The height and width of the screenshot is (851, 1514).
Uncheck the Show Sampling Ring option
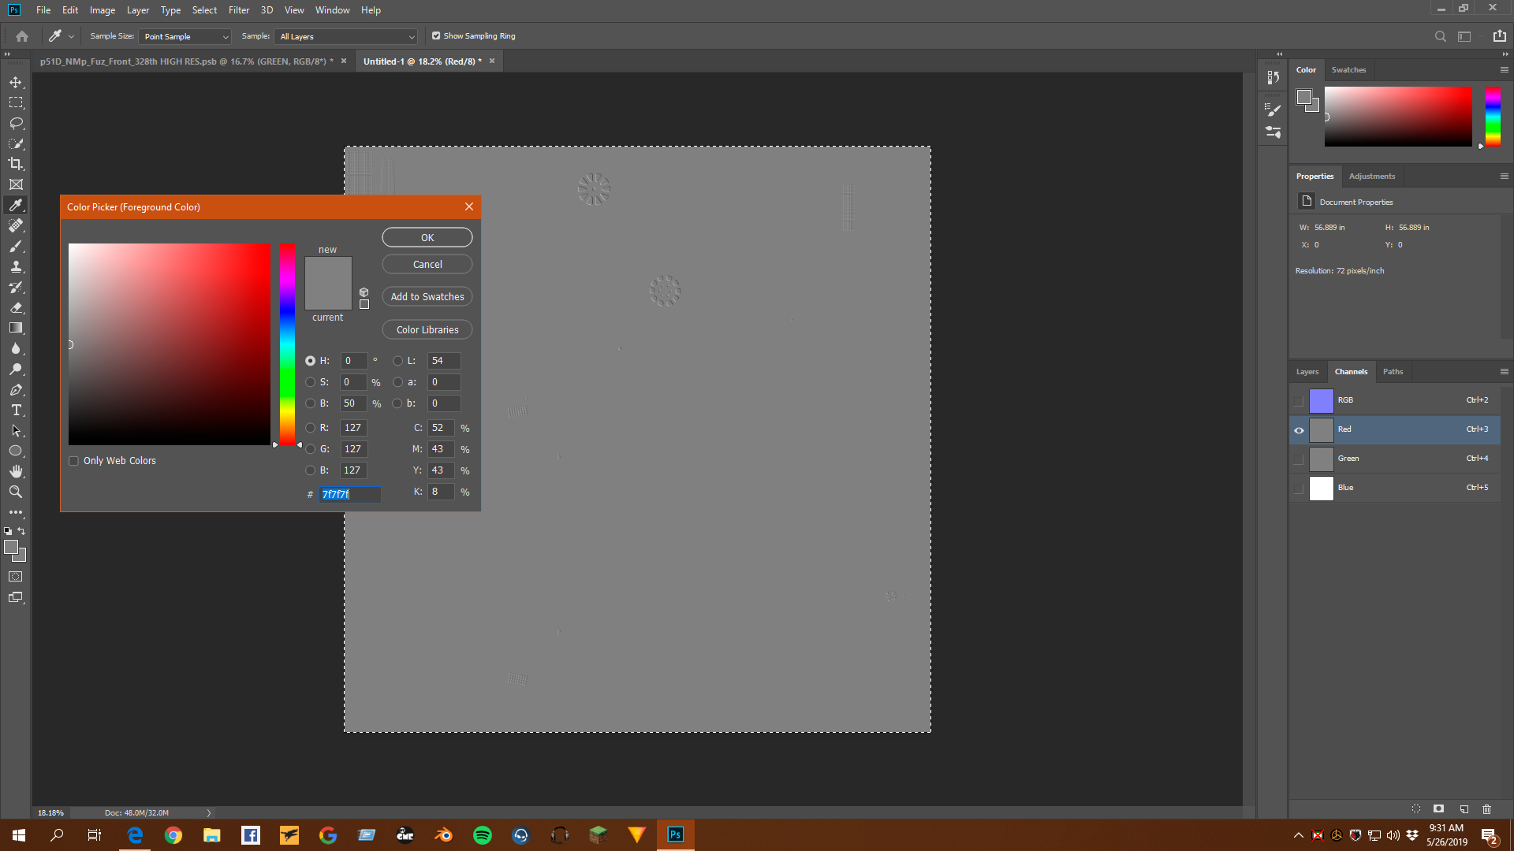point(436,36)
